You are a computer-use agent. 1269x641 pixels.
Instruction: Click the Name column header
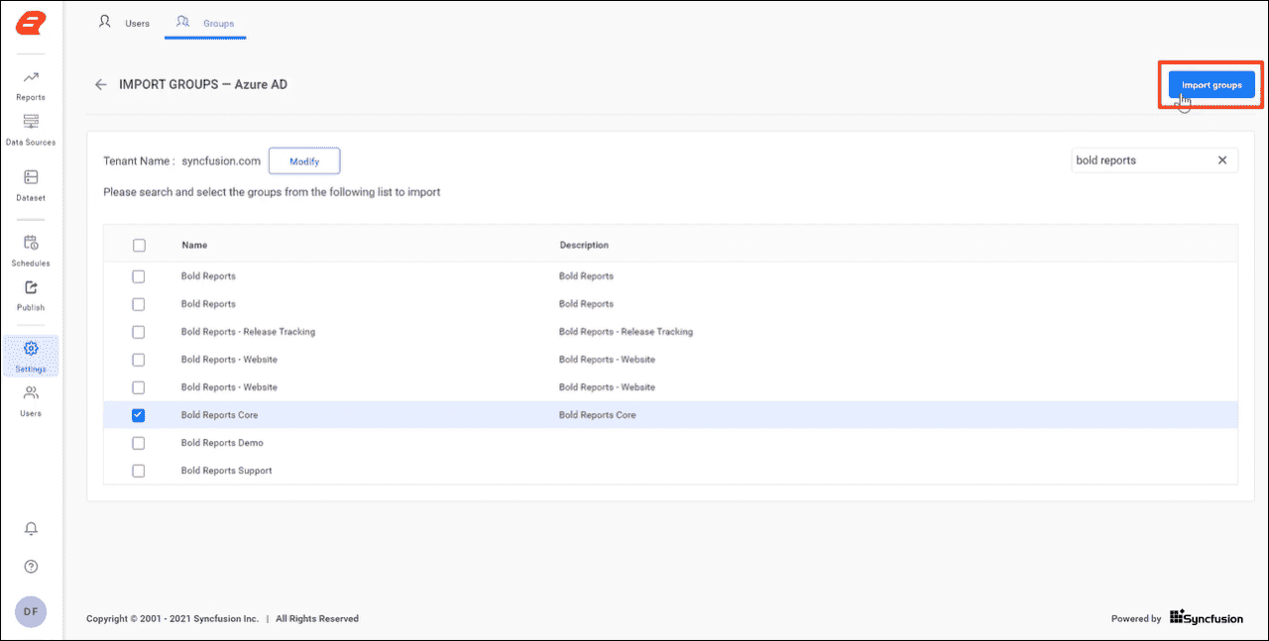click(194, 245)
